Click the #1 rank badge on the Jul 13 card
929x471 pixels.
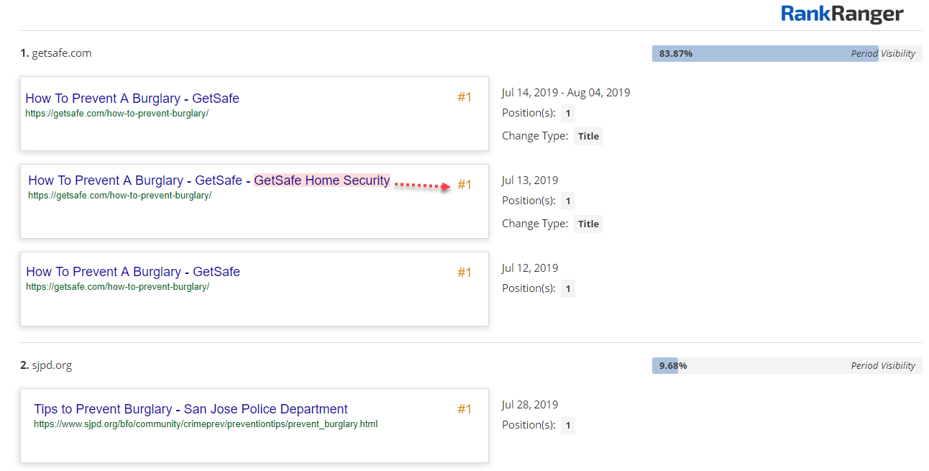pos(464,185)
